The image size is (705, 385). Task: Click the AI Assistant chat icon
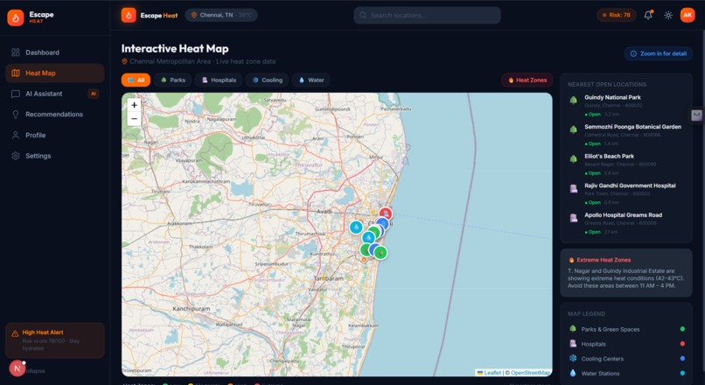[16, 94]
